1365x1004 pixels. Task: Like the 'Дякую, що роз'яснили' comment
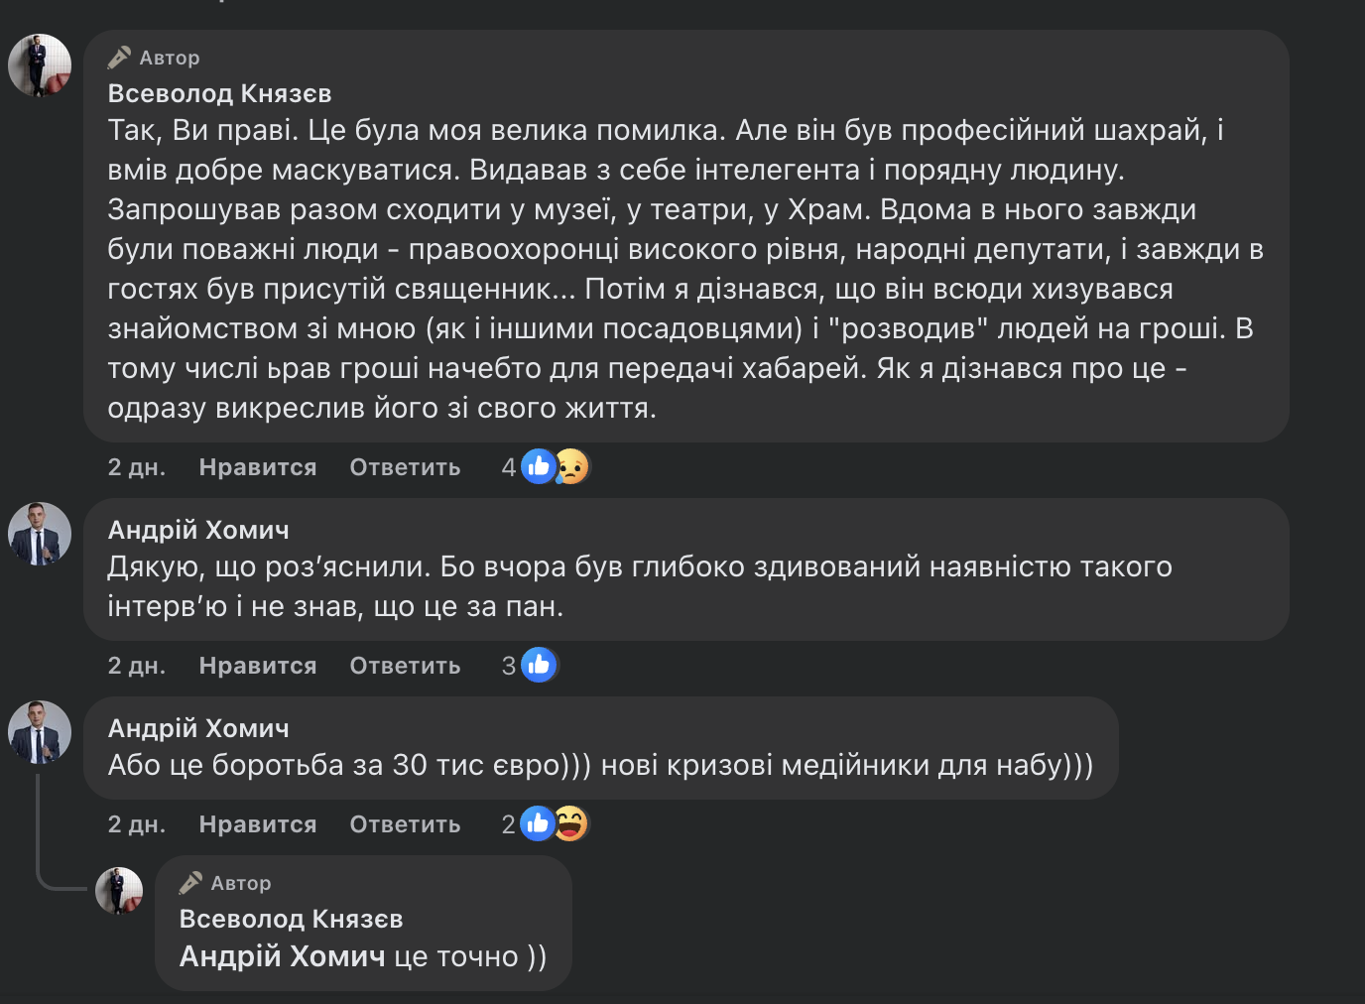click(x=257, y=666)
